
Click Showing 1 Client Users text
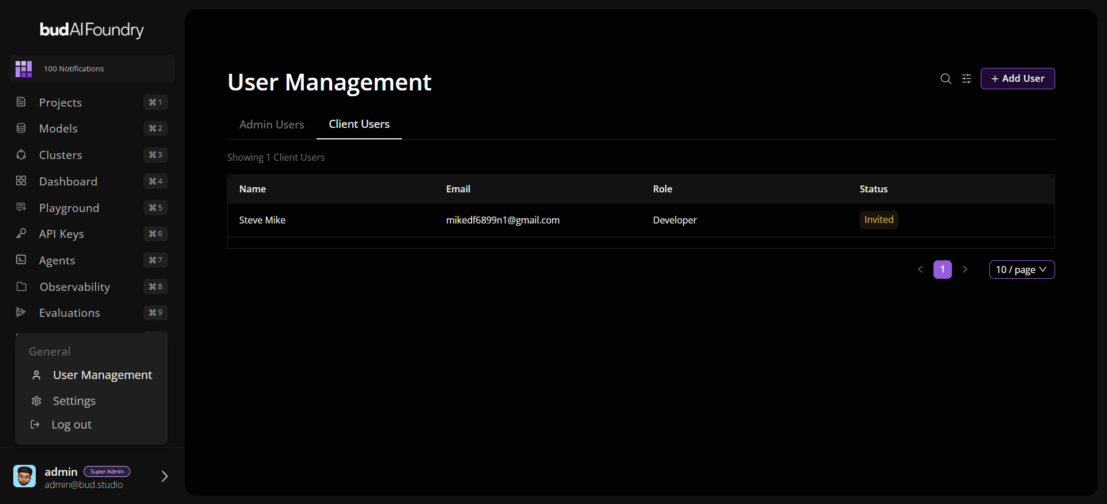point(276,157)
